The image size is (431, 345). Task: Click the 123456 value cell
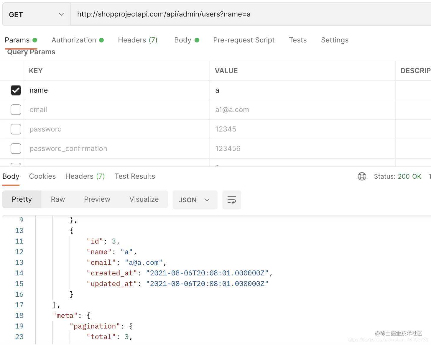[302, 149]
